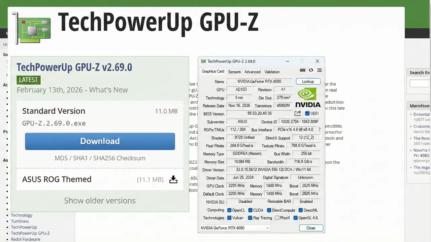This screenshot has height=242, width=431.
Task: Toggle the CUDA checkbox
Action: point(250,210)
